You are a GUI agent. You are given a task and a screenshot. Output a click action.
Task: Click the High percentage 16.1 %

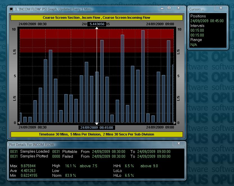(x=71, y=166)
